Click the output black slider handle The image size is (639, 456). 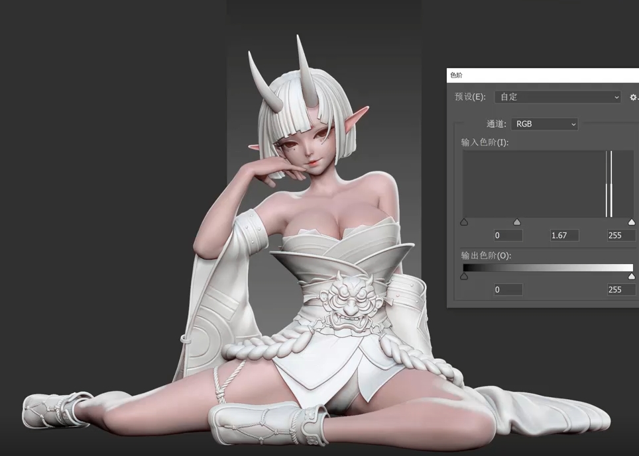[x=464, y=277]
